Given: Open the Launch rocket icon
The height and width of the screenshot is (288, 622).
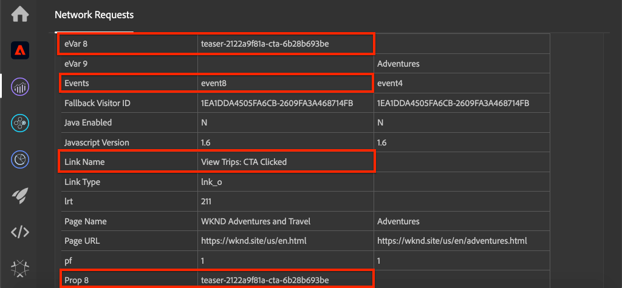Looking at the screenshot, I should pos(20,195).
